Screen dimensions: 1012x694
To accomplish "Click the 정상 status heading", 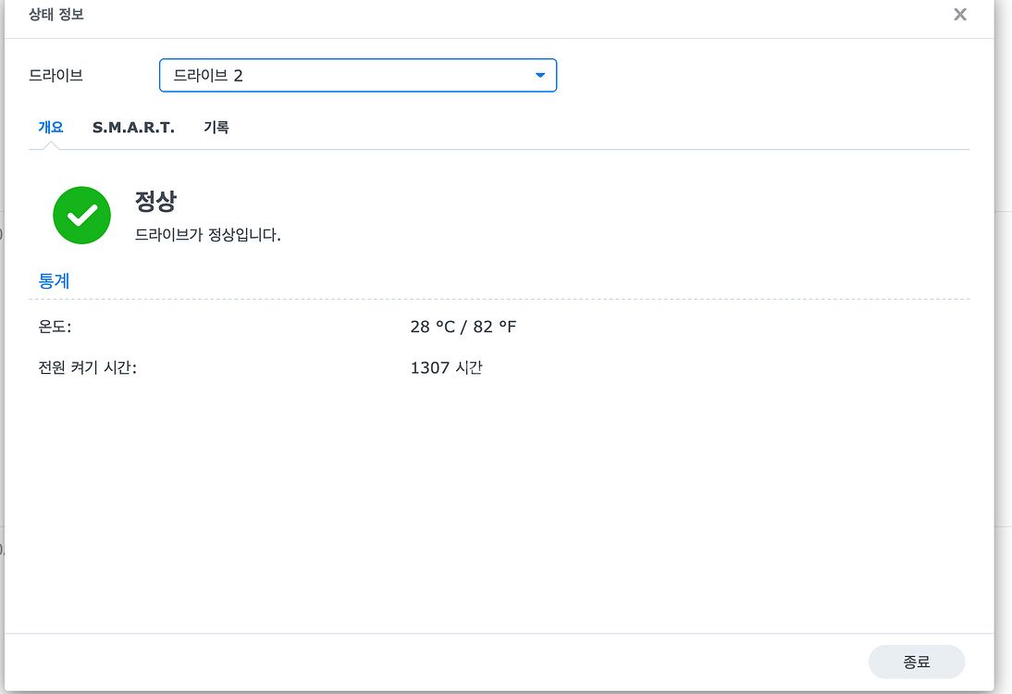I will coord(155,201).
